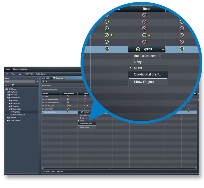Open the Help menu
The image size is (204, 188).
point(19,74)
